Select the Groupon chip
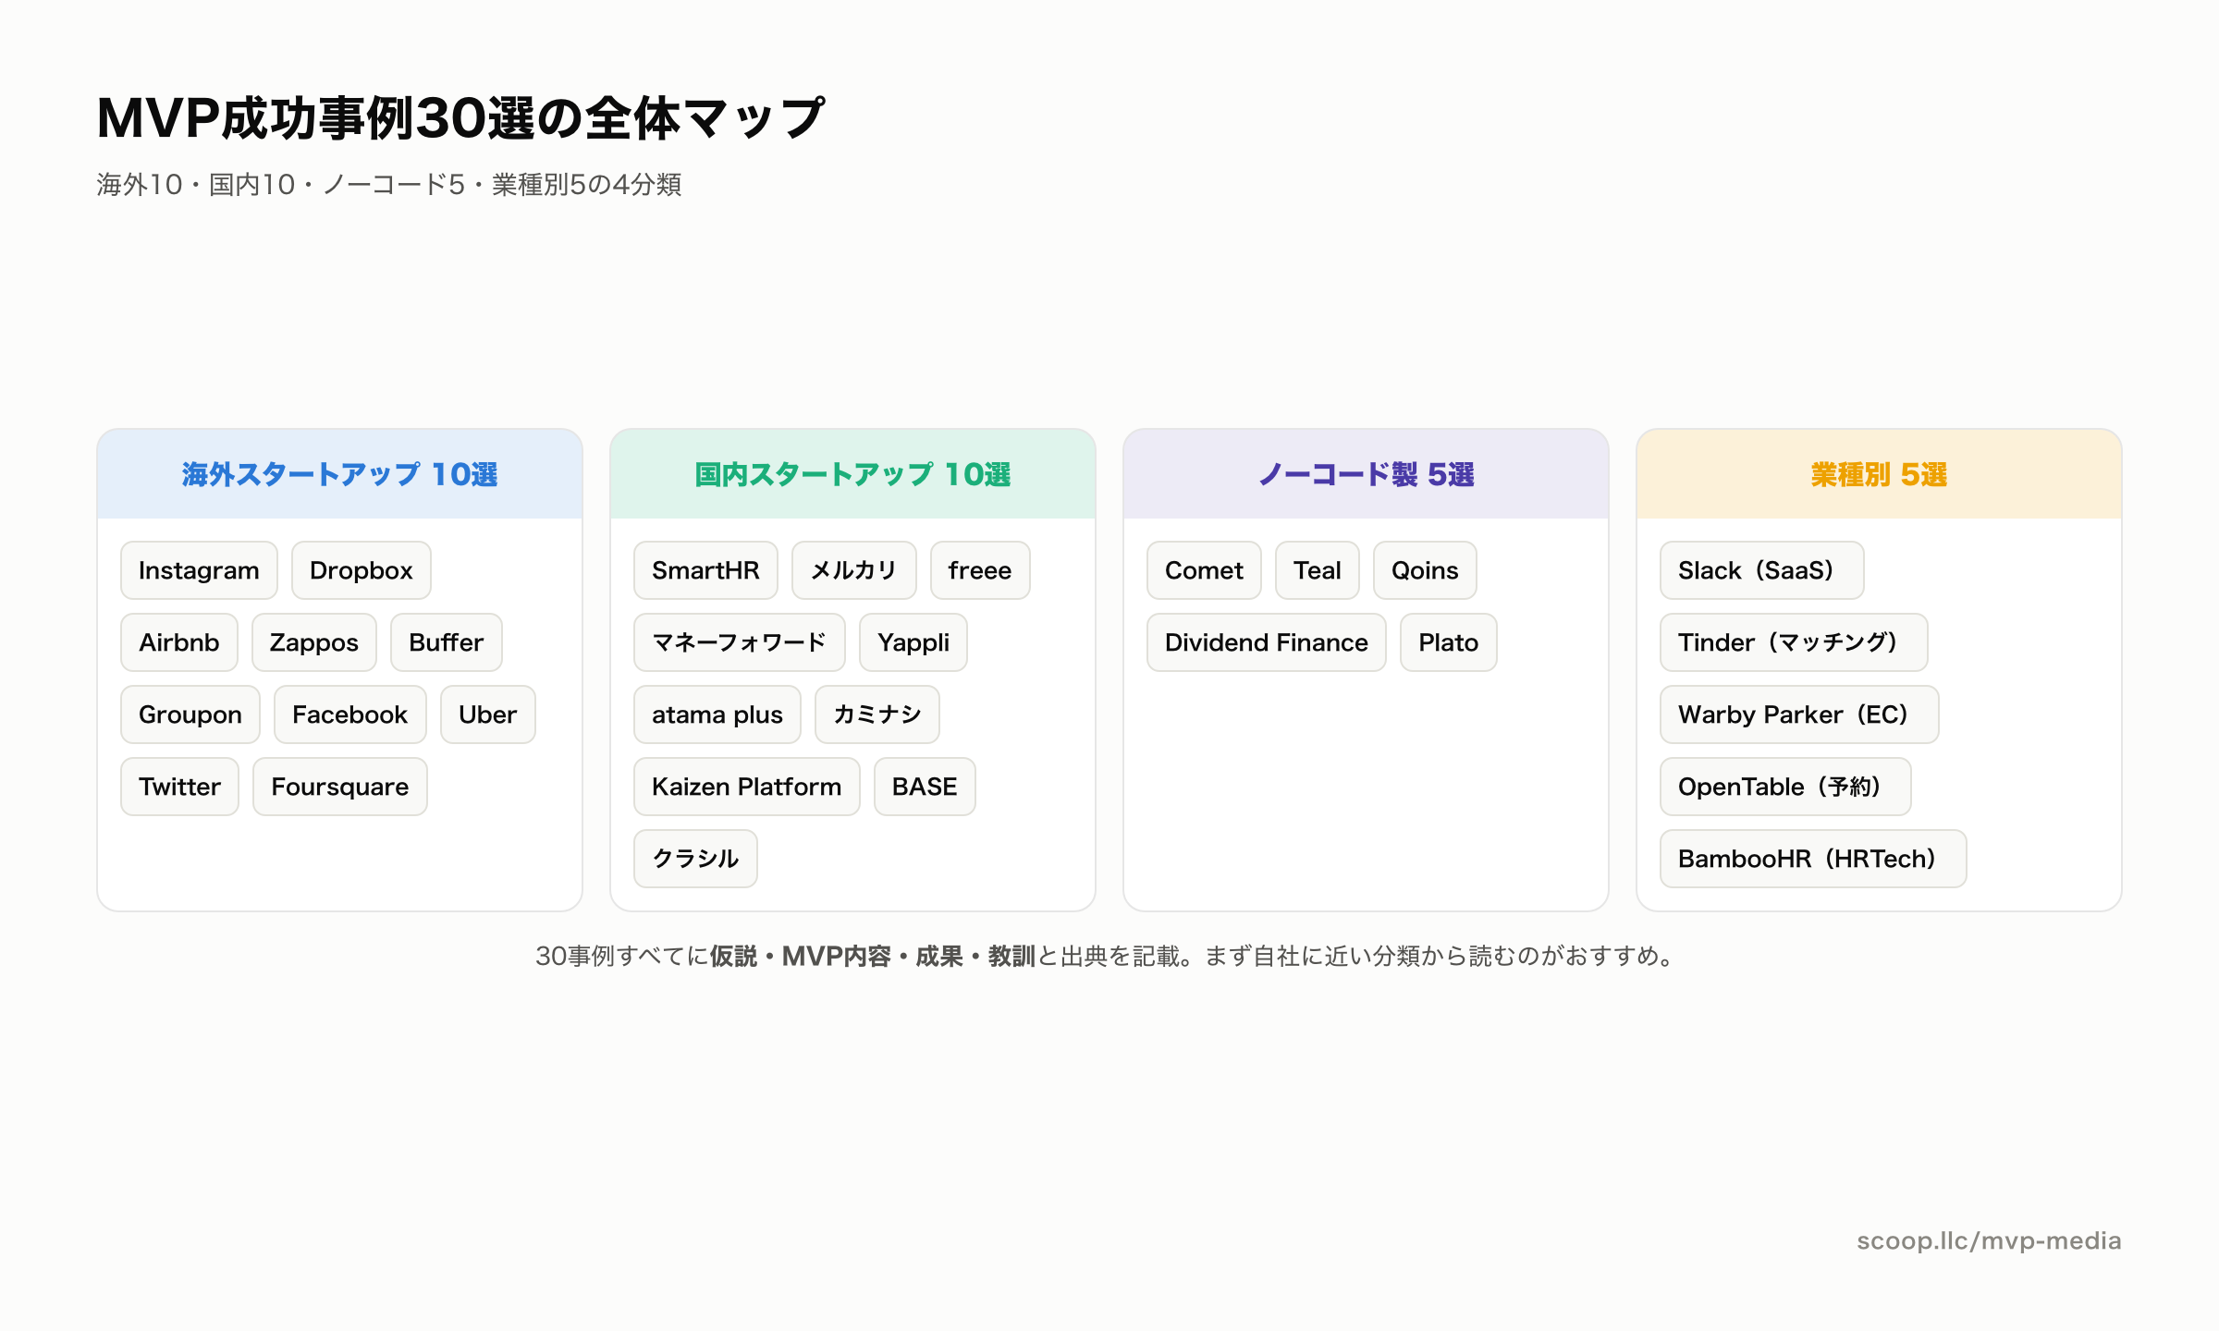This screenshot has height=1331, width=2219. point(190,714)
